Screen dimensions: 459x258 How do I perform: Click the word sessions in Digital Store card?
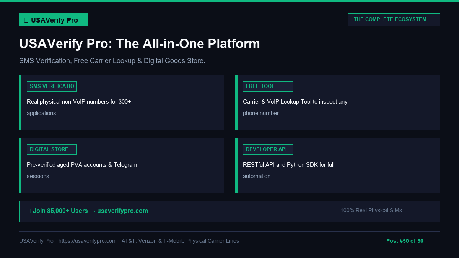click(38, 176)
